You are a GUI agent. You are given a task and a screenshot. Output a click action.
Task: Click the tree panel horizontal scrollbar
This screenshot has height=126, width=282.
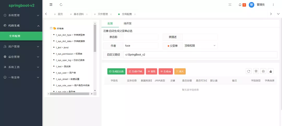69,94
